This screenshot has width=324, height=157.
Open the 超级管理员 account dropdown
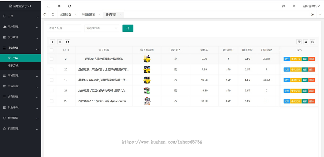pyautogui.click(x=311, y=6)
